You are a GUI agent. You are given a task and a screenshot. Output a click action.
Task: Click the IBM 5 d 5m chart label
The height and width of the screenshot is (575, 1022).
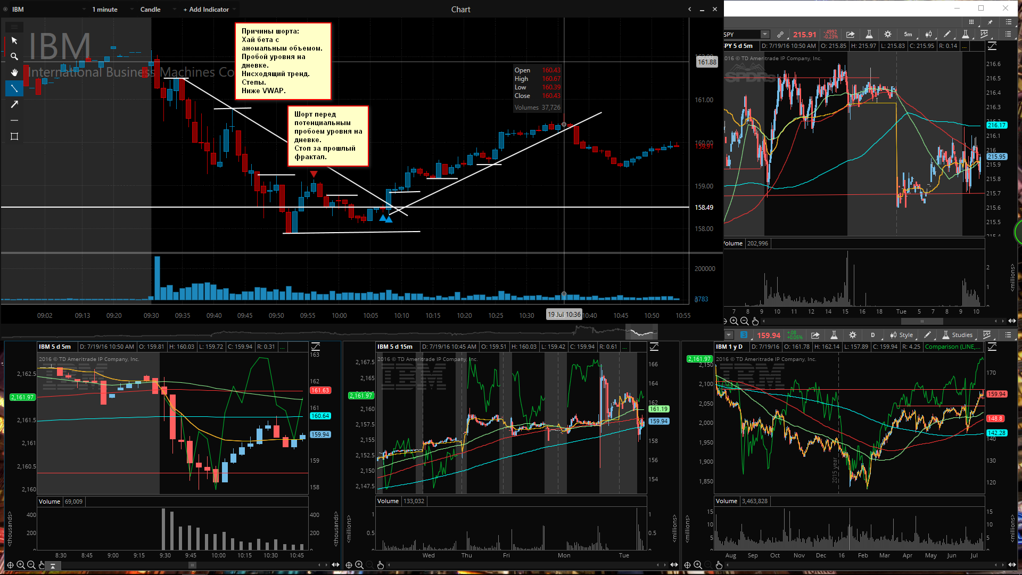click(55, 347)
